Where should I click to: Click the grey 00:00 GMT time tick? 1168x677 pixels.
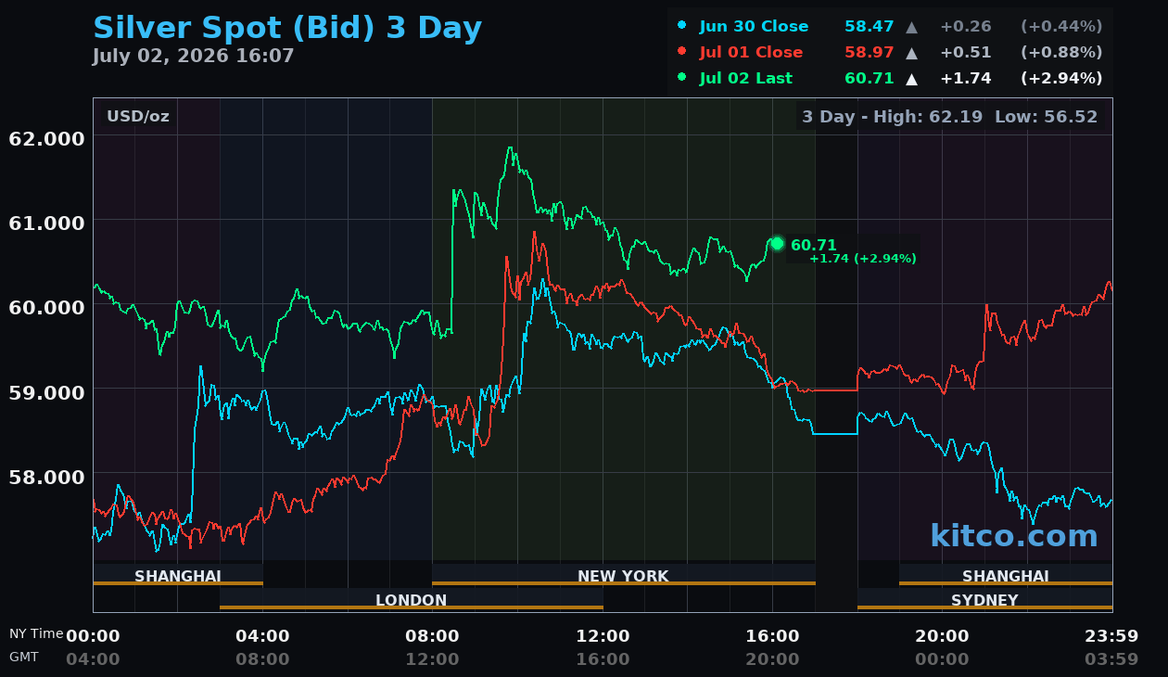tap(943, 659)
